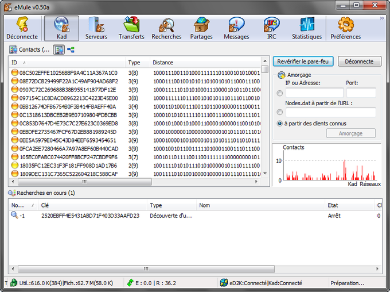Click the Contacts activity graph
Viewport: 390px width, 292px height.
[x=327, y=165]
